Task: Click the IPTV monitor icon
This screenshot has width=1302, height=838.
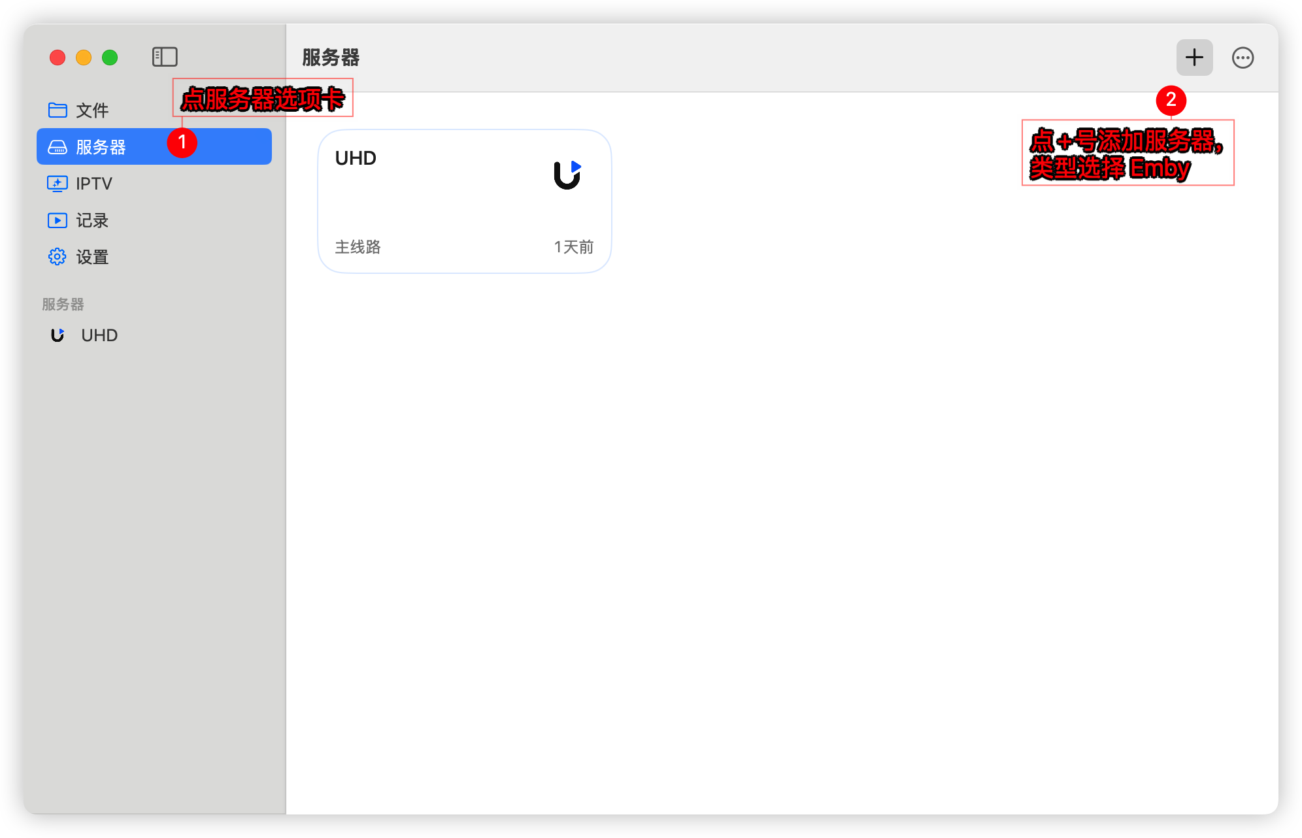Action: click(x=58, y=184)
